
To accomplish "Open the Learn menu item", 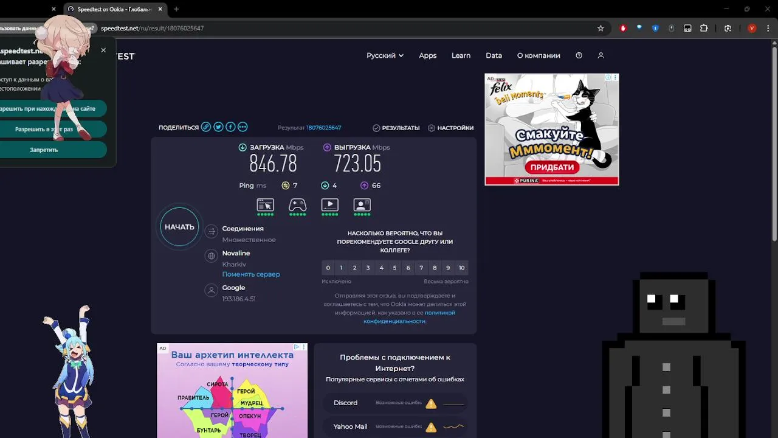I will point(461,55).
